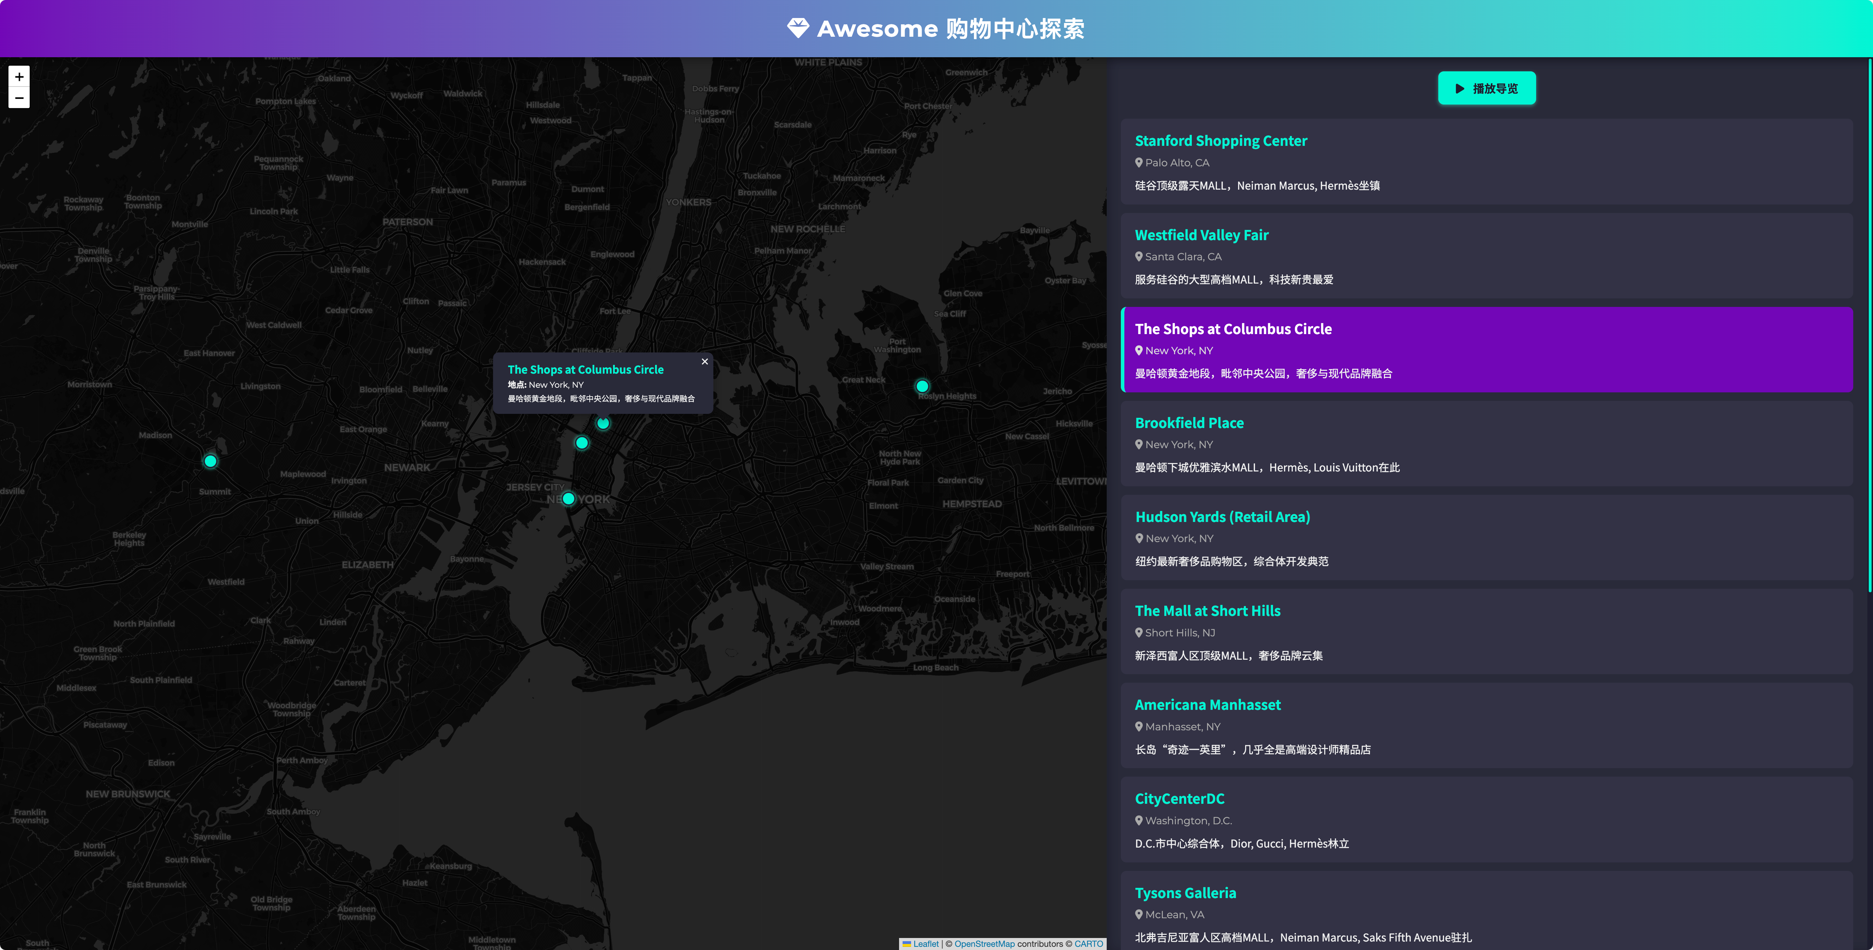Click the 服务硅谷的大型高档MALL description
This screenshot has height=950, width=1873.
(x=1234, y=279)
